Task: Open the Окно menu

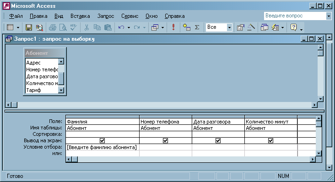Action: (x=151, y=16)
